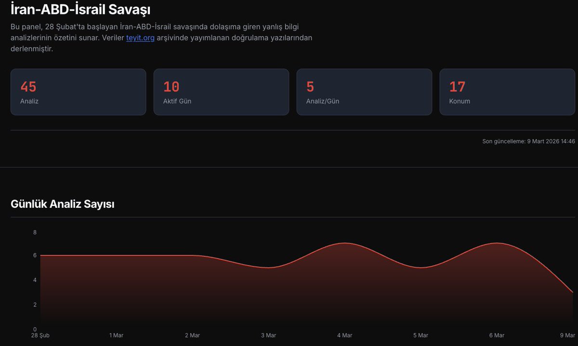Click the "6 Mar" axis label
The height and width of the screenshot is (346, 578).
(x=497, y=335)
